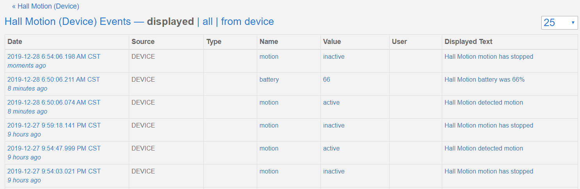Open the 6:50:06.211 AM battery event date
The height and width of the screenshot is (189, 580).
pyautogui.click(x=53, y=80)
